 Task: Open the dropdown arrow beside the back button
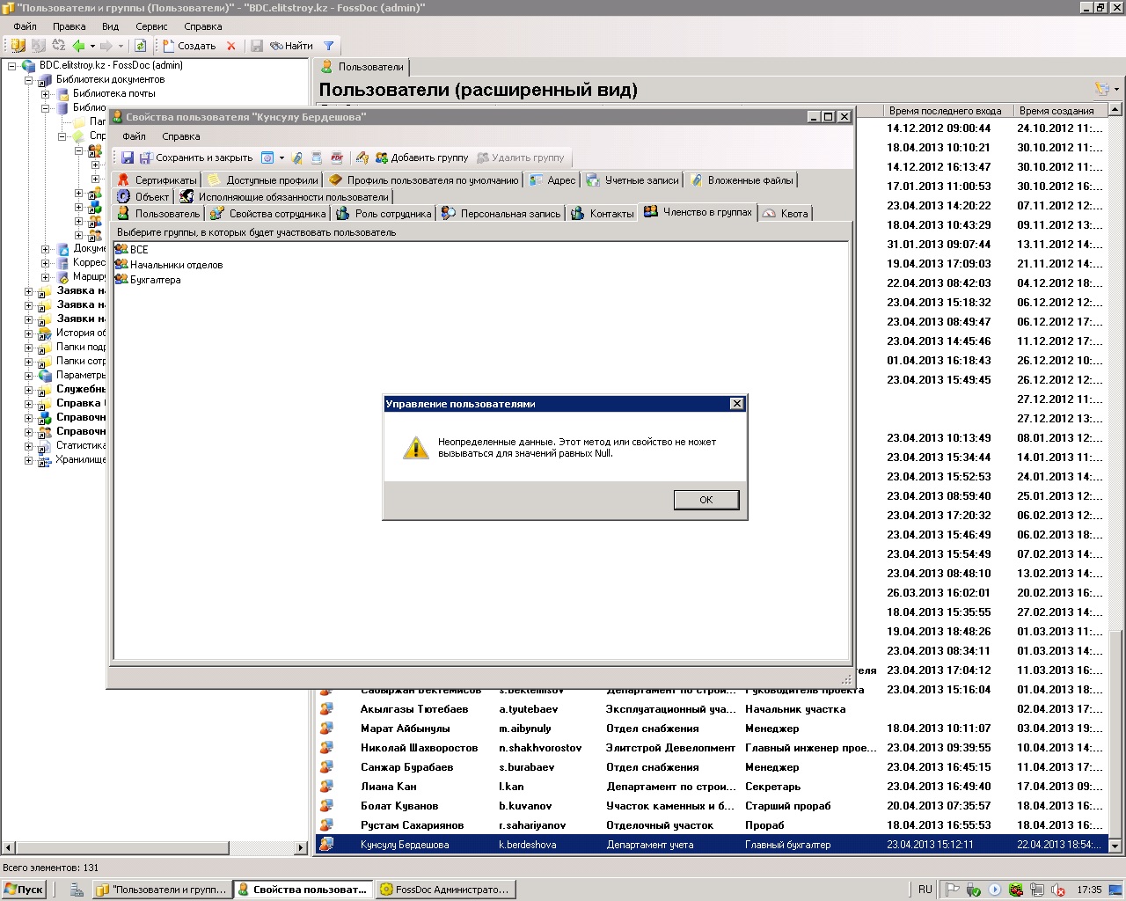pyautogui.click(x=91, y=46)
